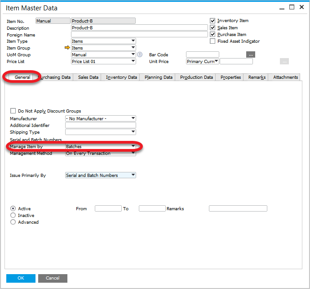Open the UoM Group info icon

(140, 54)
